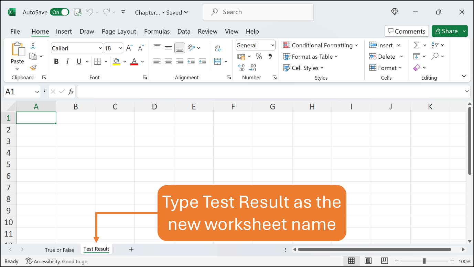Image resolution: width=474 pixels, height=267 pixels.
Task: Add a new sheet with plus button
Action: point(131,249)
